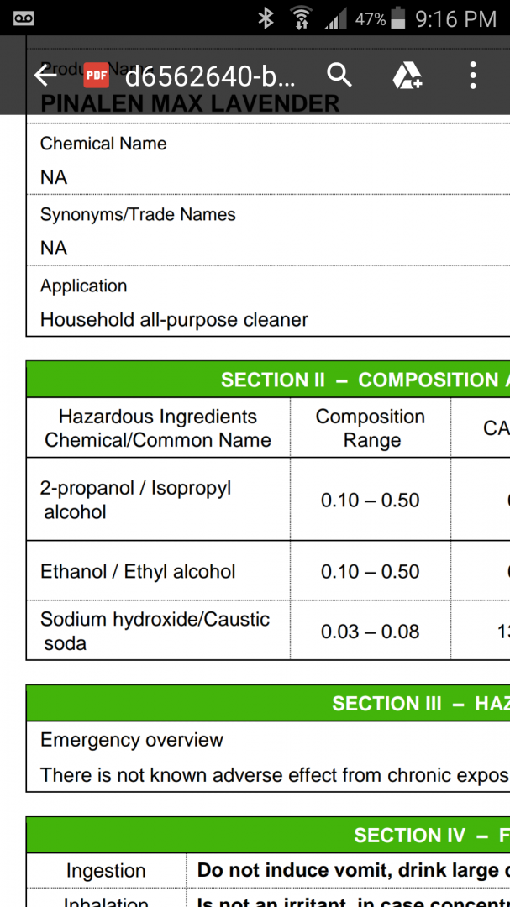Tap the red PDF file icon
This screenshot has width=510, height=907.
(96, 76)
